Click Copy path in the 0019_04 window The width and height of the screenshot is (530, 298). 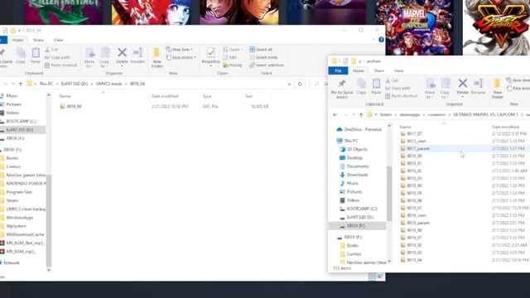click(57, 57)
